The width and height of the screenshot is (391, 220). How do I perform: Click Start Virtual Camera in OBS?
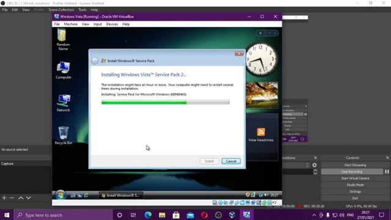[355, 178]
